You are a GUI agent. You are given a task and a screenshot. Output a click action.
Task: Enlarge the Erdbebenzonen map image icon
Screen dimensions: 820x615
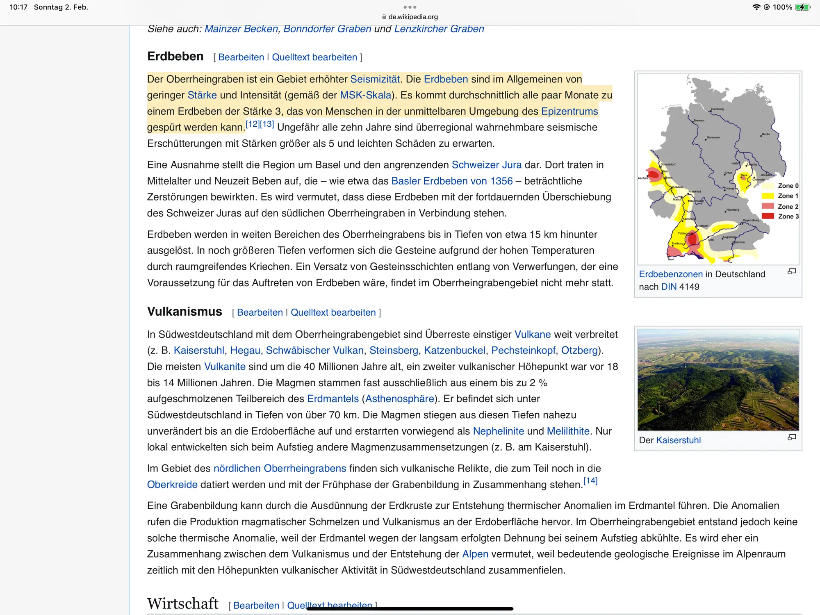(x=791, y=271)
